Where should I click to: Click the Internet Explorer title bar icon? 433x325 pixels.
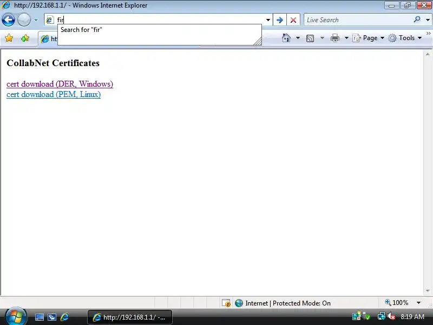coord(6,5)
